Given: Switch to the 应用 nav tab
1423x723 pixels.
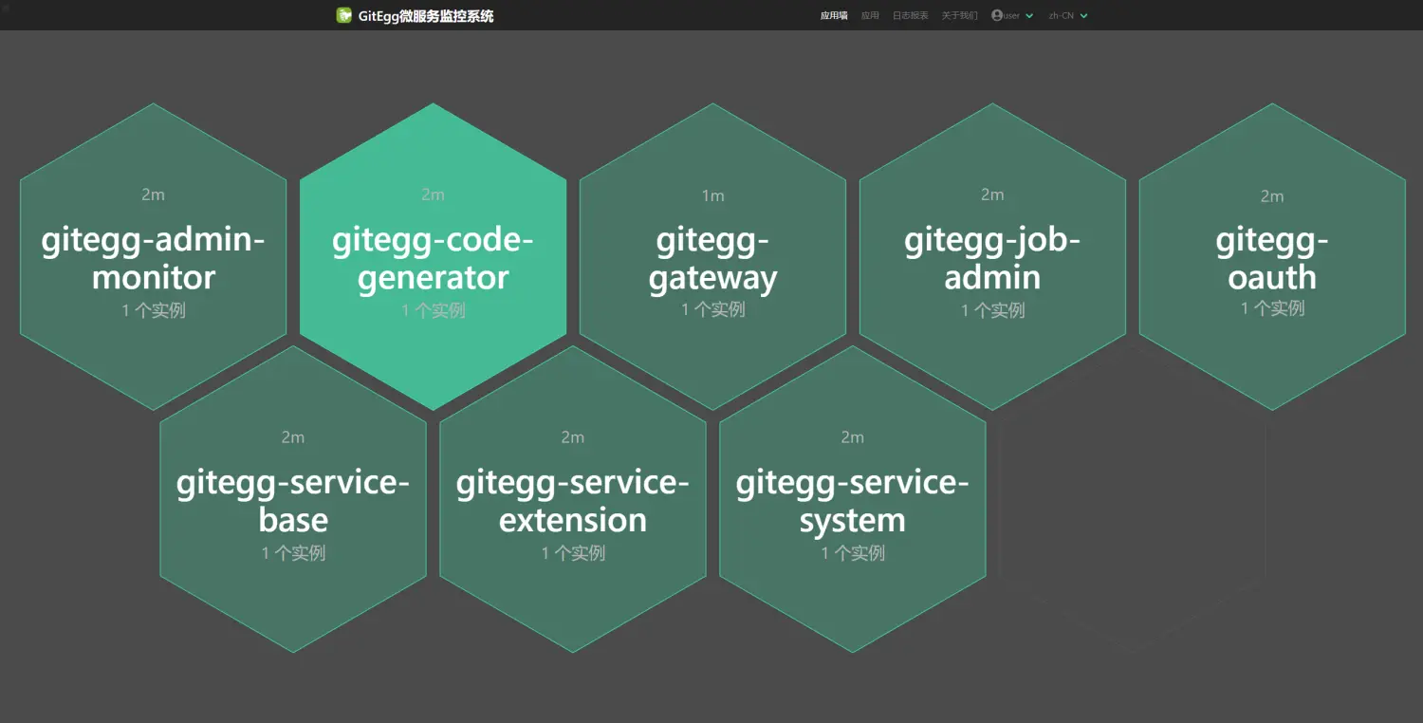Looking at the screenshot, I should coord(870,16).
